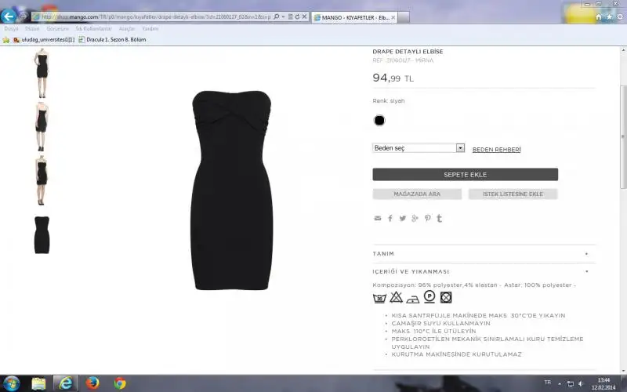The image size is (627, 392).
Task: Click the dry clean P symbol
Action: [429, 297]
